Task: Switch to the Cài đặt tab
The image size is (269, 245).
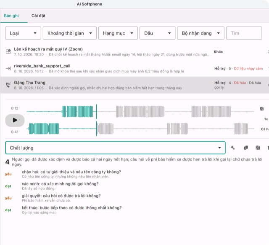Action: (38, 16)
